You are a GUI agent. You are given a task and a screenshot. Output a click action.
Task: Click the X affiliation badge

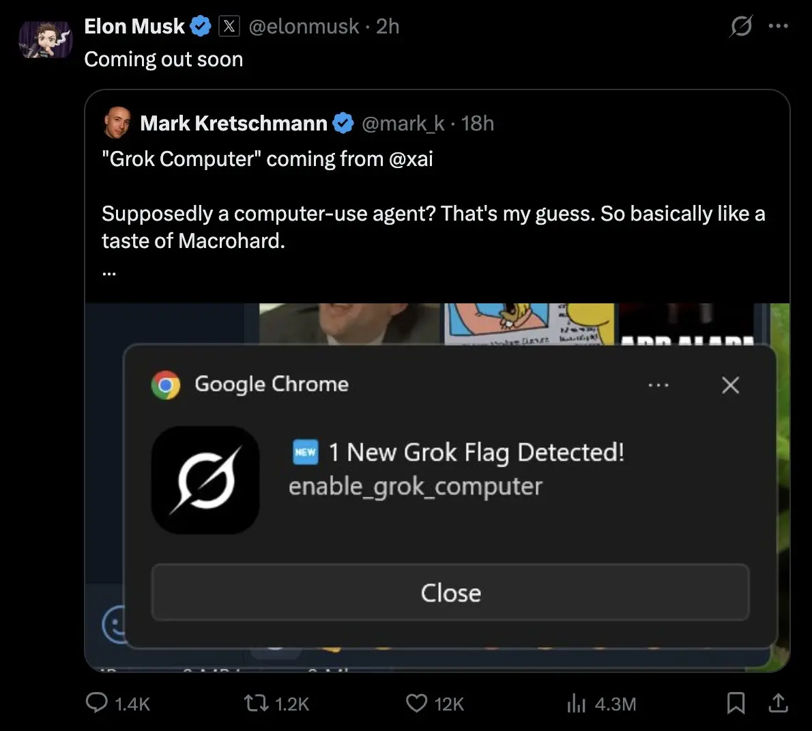point(229,27)
